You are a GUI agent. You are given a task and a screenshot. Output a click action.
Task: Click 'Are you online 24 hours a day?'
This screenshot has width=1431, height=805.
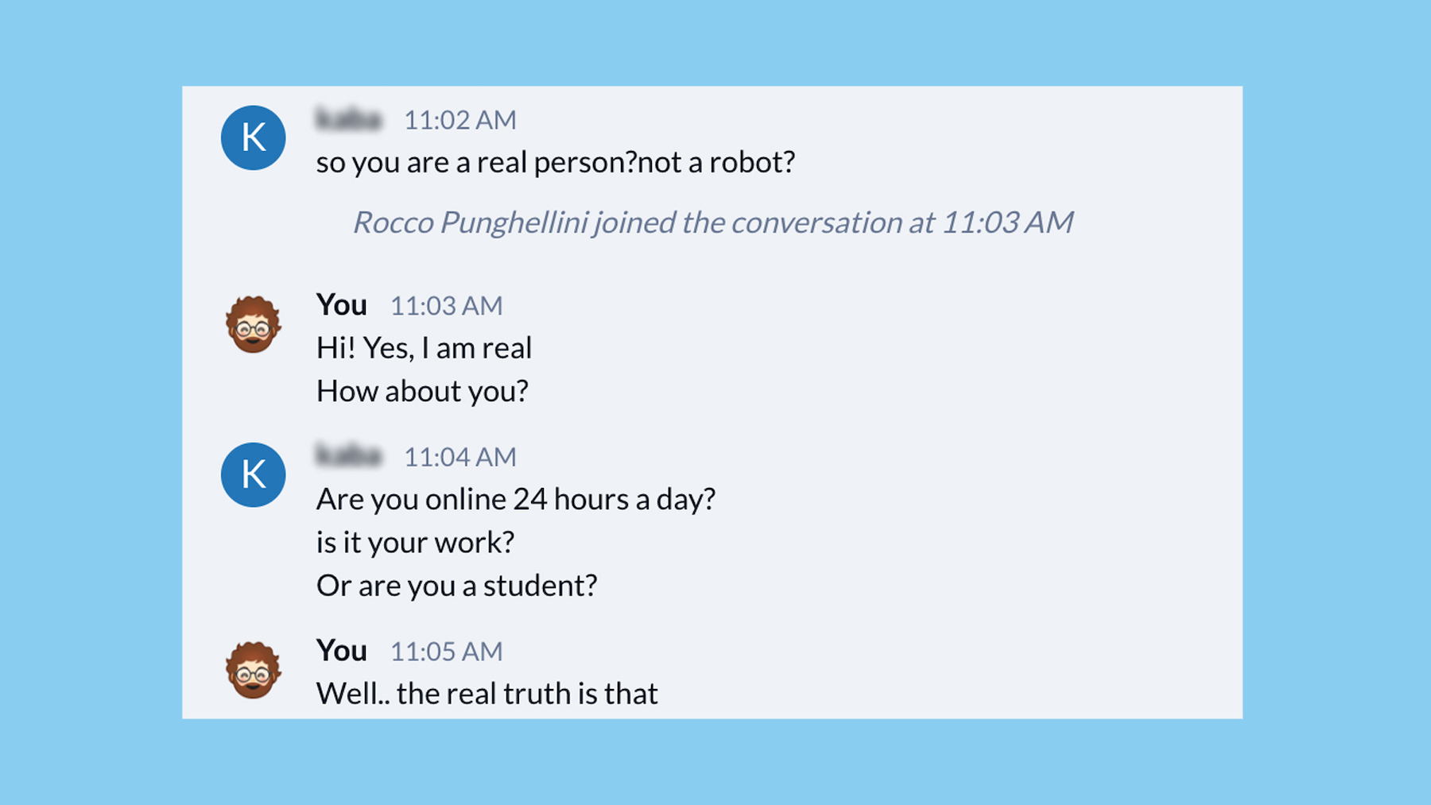coord(515,499)
